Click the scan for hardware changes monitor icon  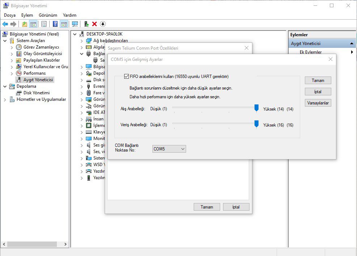tap(75, 24)
